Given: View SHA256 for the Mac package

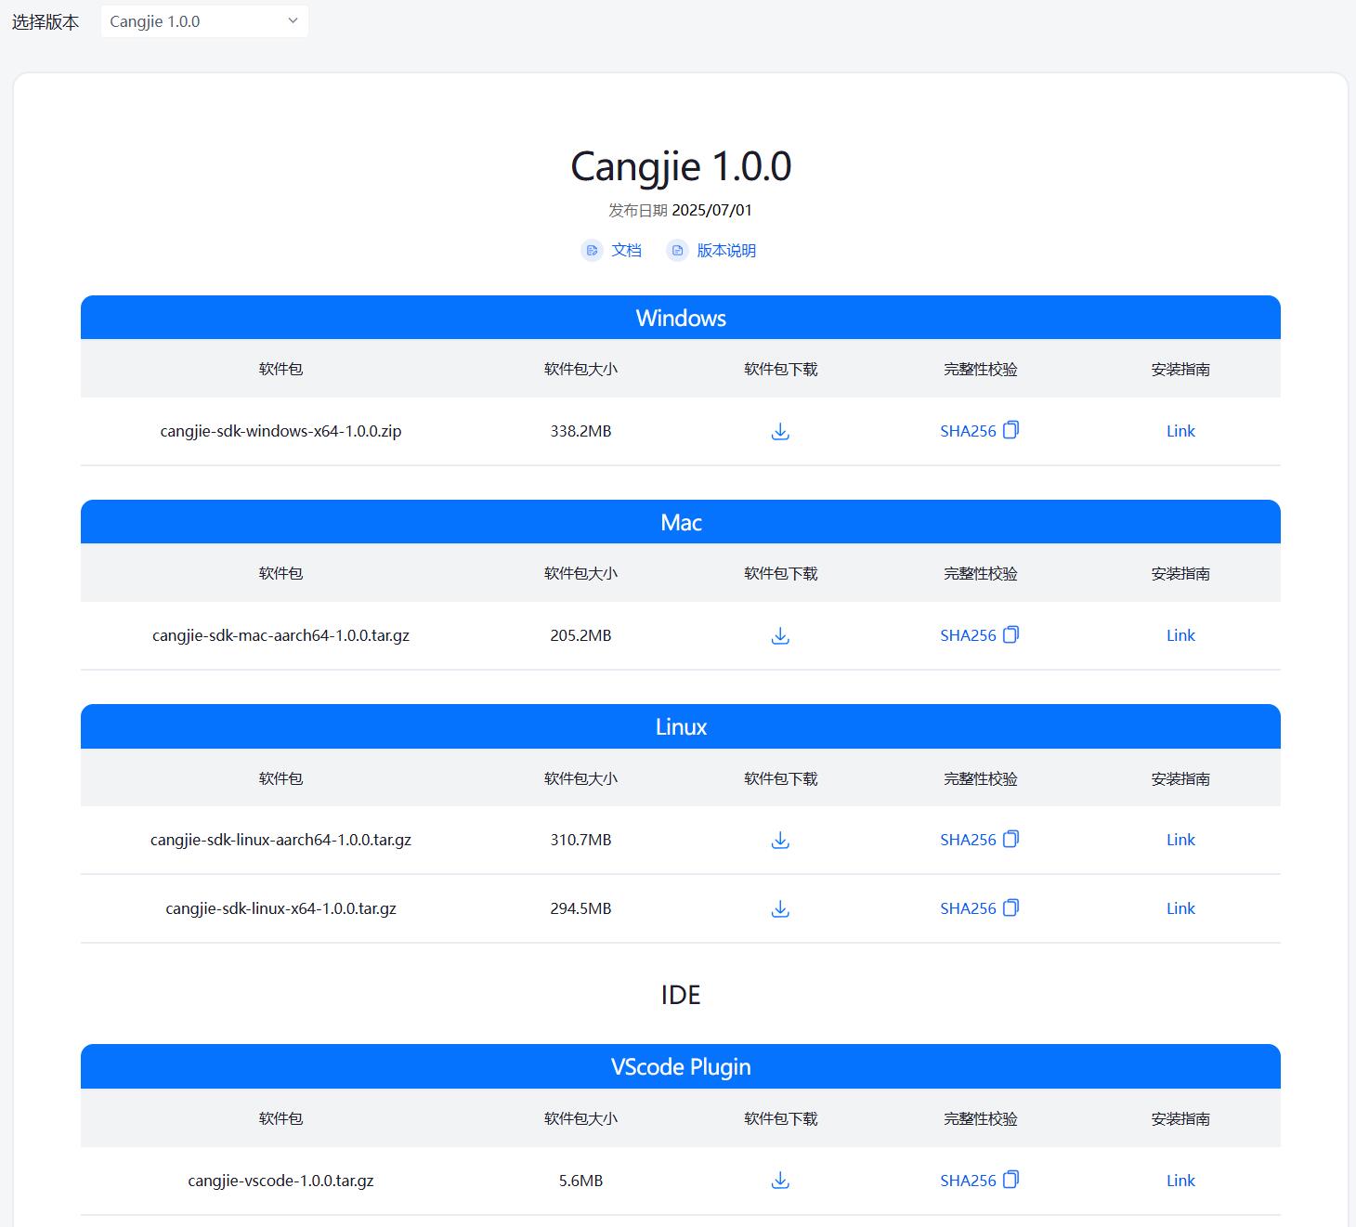Looking at the screenshot, I should tap(967, 634).
